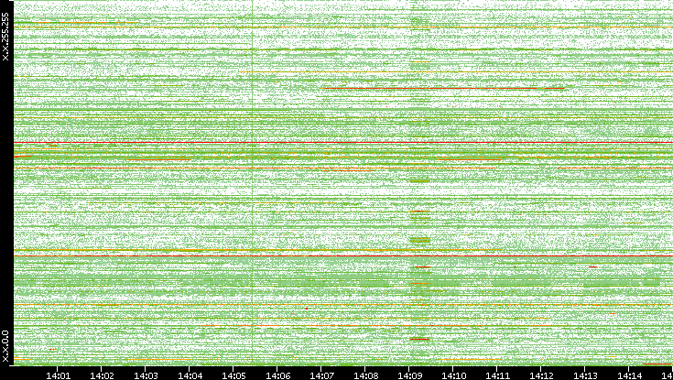Image resolution: width=673 pixels, height=380 pixels.
Task: Click the x.x.0.0 address axis label
Action: click(5, 346)
